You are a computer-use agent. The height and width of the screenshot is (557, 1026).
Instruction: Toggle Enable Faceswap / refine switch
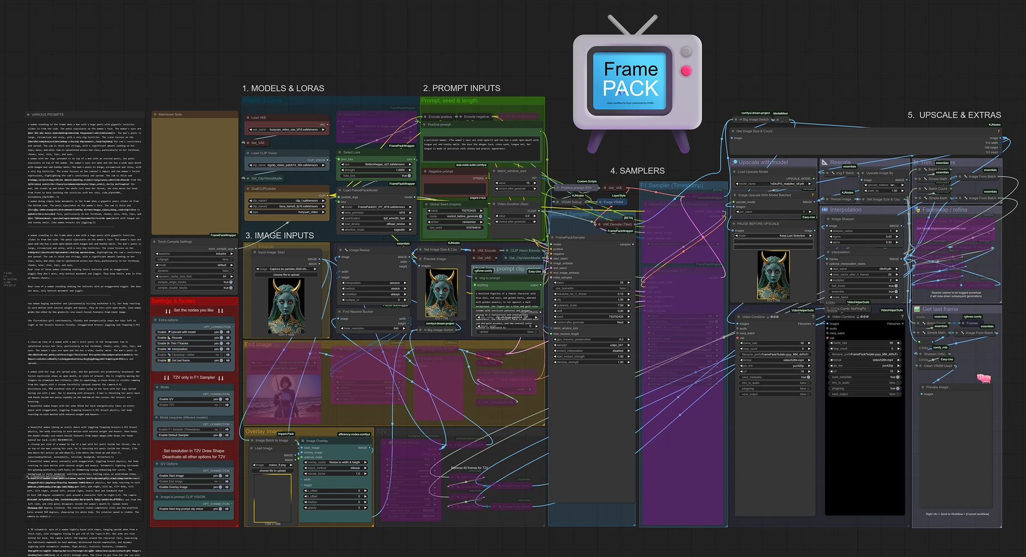220,355
